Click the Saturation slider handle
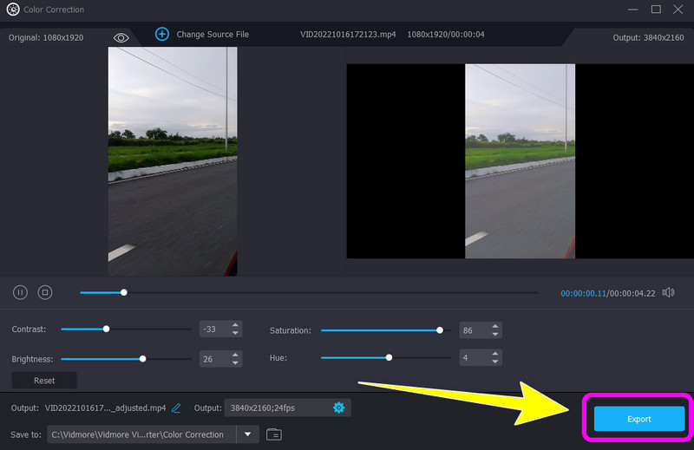 click(440, 330)
